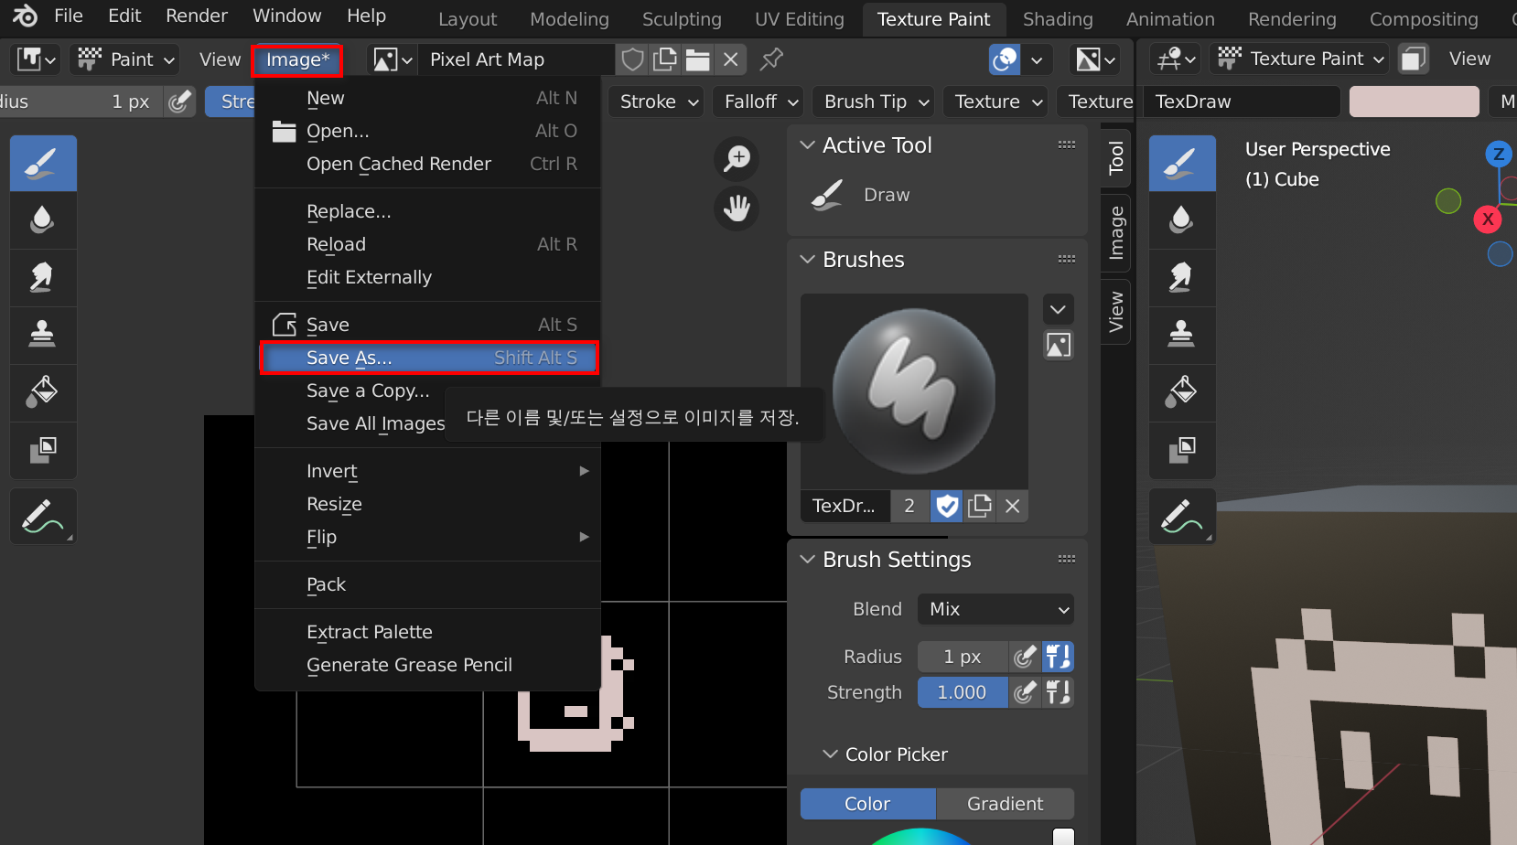Select the Clone tool in 3D viewport

coord(1182,334)
